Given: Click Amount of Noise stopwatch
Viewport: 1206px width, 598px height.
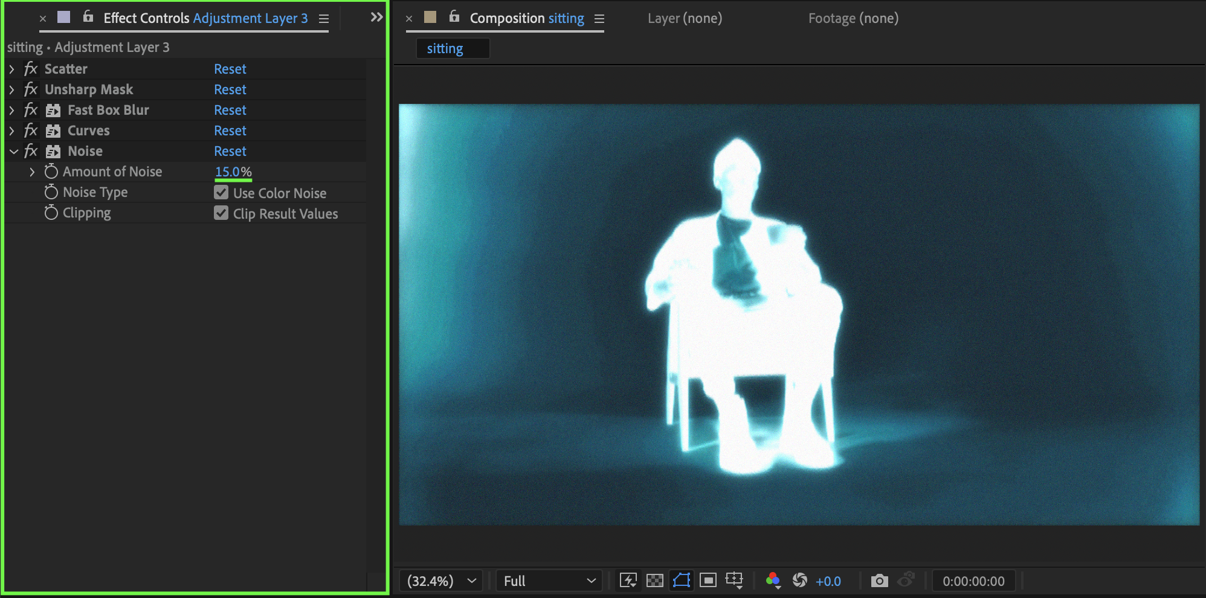Looking at the screenshot, I should (x=51, y=172).
